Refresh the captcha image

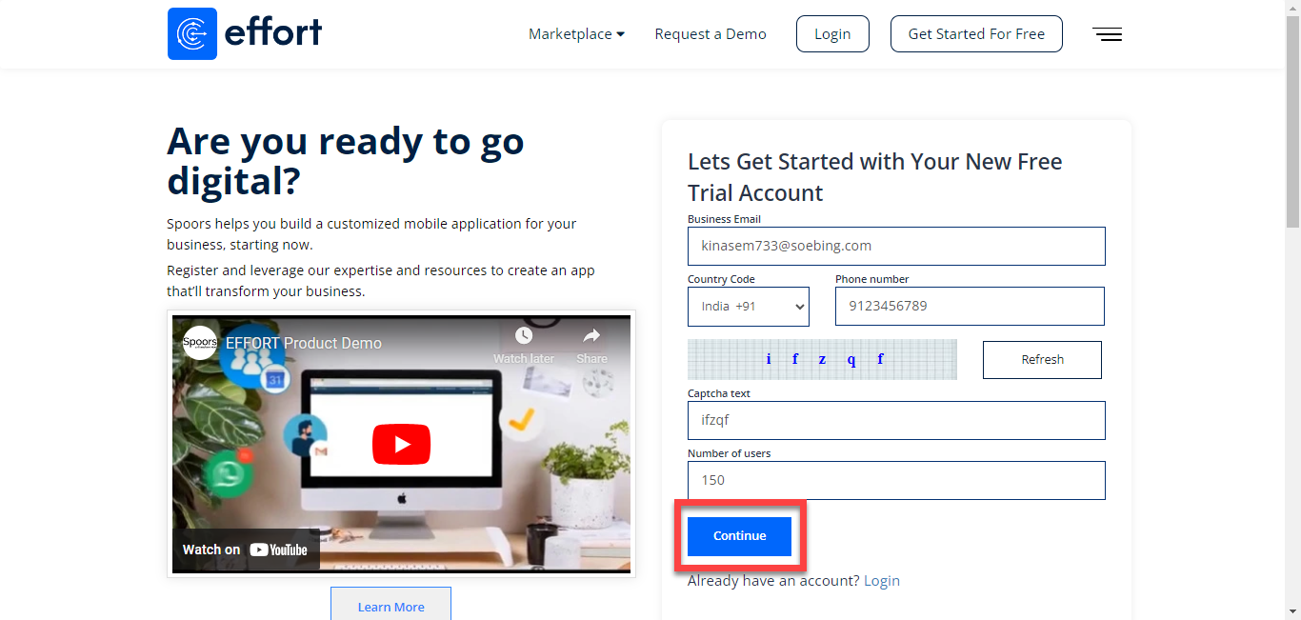(1042, 360)
